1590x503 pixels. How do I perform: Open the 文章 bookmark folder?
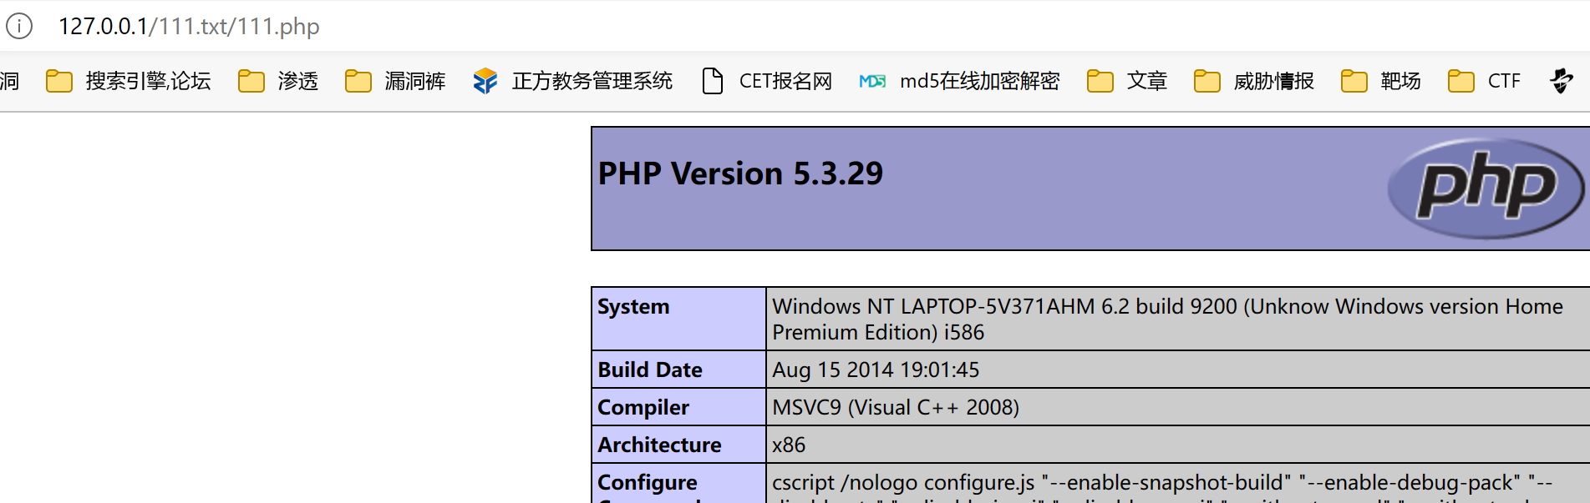[x=1127, y=81]
